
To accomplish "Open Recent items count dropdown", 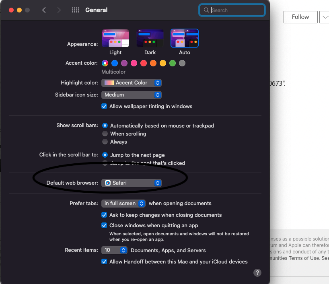I will [x=114, y=250].
